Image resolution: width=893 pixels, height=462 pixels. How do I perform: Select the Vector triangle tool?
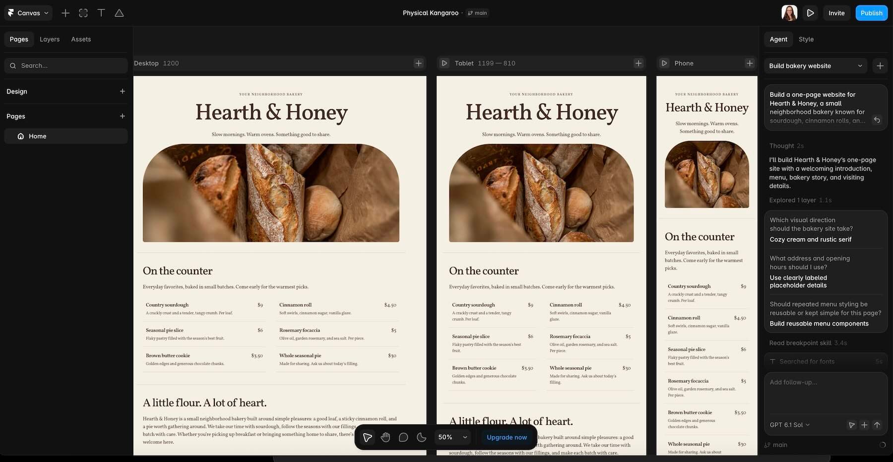(119, 13)
